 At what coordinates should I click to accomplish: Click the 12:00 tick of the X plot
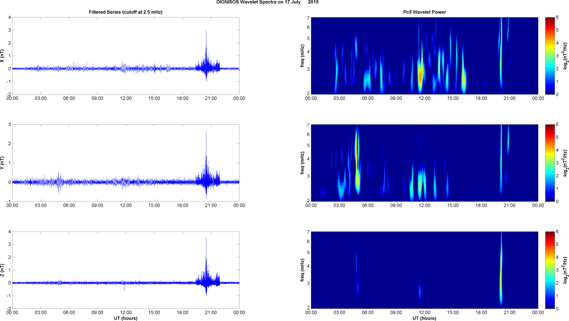click(126, 98)
